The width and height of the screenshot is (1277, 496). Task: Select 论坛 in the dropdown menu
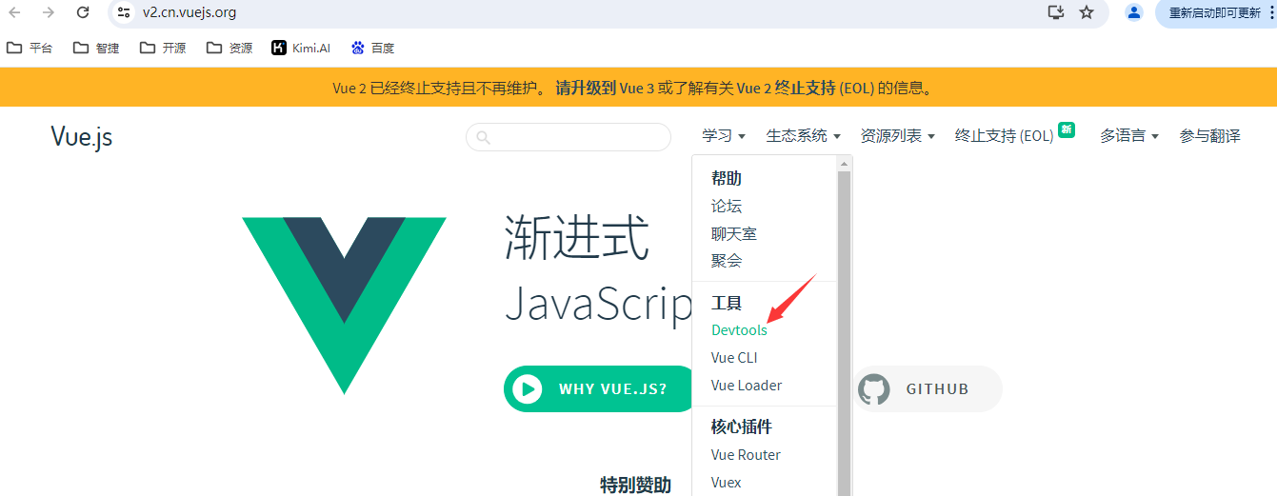[726, 206]
